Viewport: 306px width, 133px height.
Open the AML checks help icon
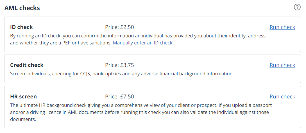click(x=297, y=7)
